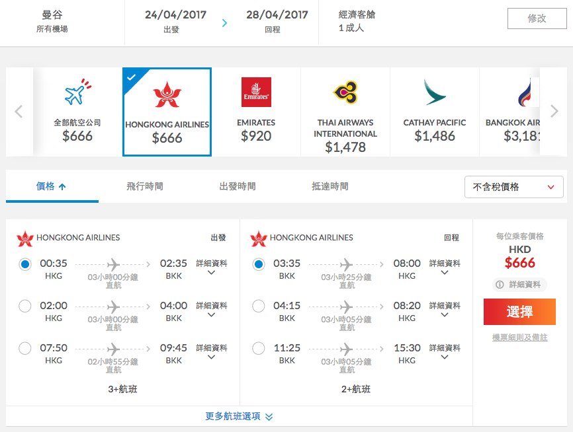Click the airline carousel right arrow

pyautogui.click(x=554, y=111)
